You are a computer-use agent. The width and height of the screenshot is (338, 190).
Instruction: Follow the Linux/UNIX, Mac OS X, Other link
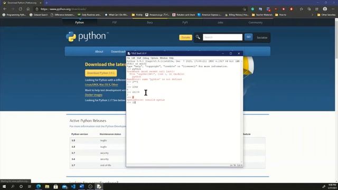(101, 84)
